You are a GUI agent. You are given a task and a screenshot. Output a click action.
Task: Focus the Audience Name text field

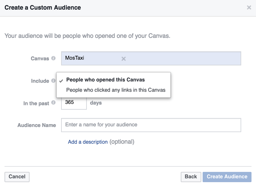click(151, 125)
